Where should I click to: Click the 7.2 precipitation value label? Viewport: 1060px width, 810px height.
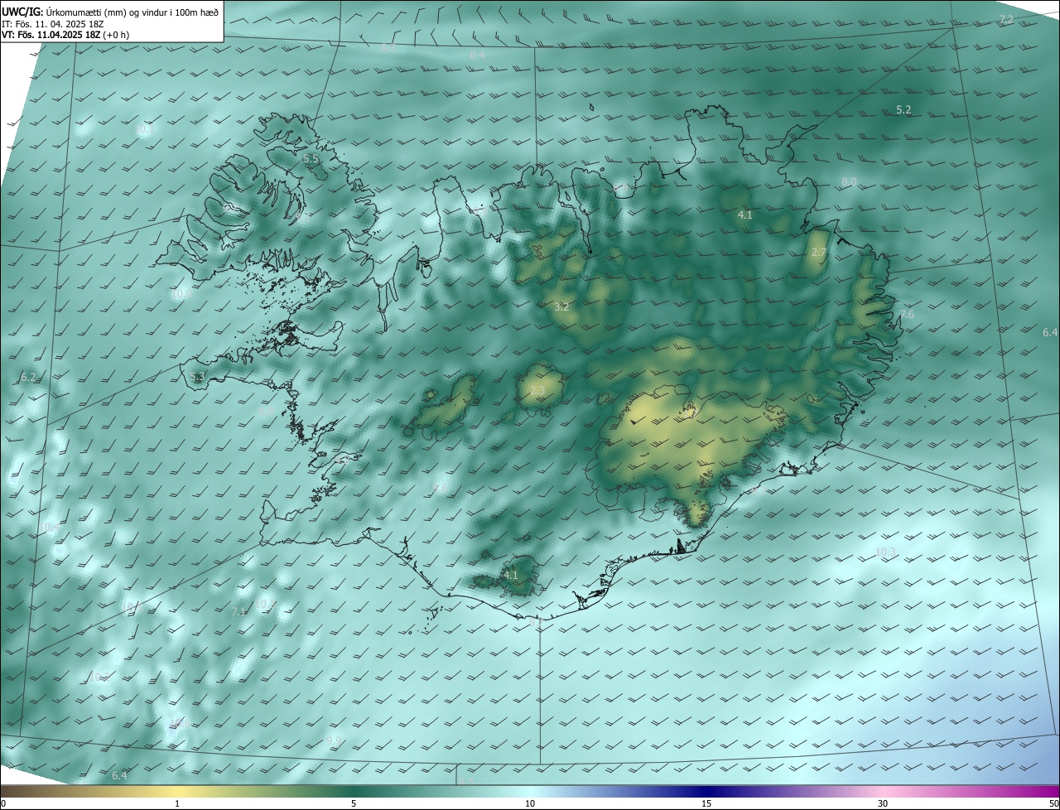coord(1006,19)
